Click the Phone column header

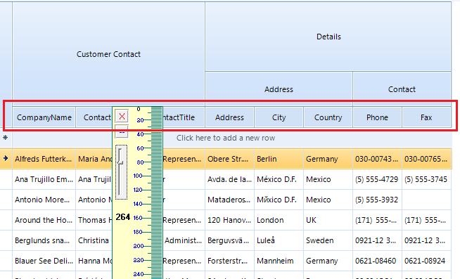[377, 117]
